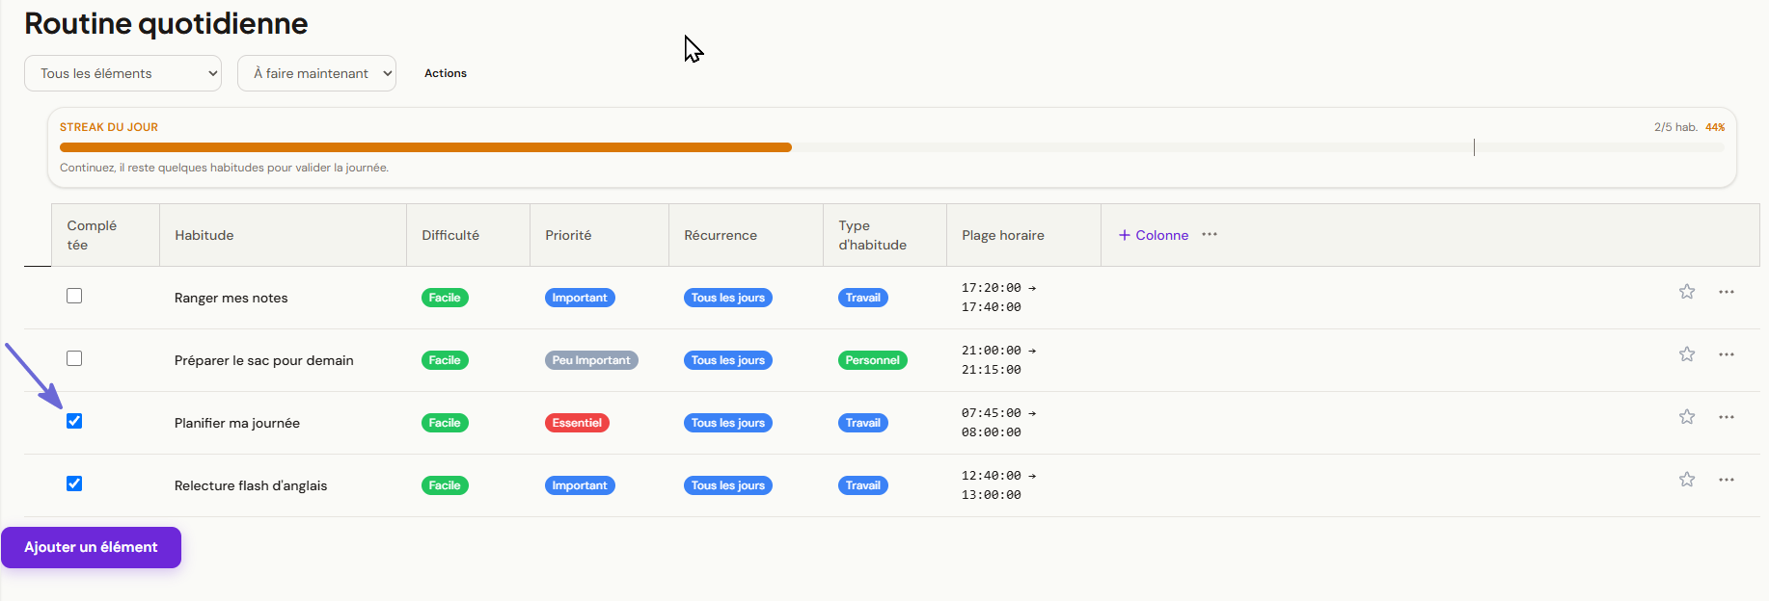Select Planifier ma journée habit name
The width and height of the screenshot is (1769, 601).
pyautogui.click(x=237, y=423)
